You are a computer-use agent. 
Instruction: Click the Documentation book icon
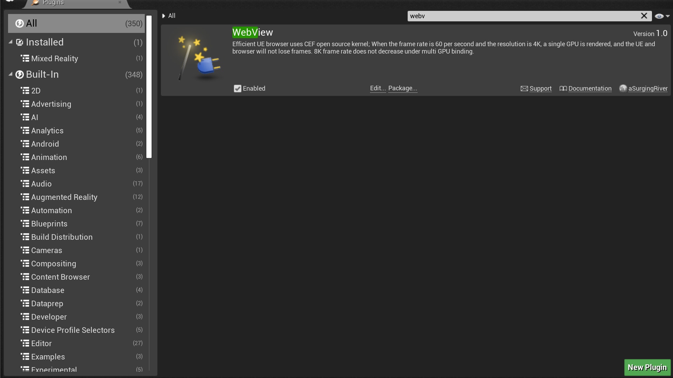(x=563, y=89)
